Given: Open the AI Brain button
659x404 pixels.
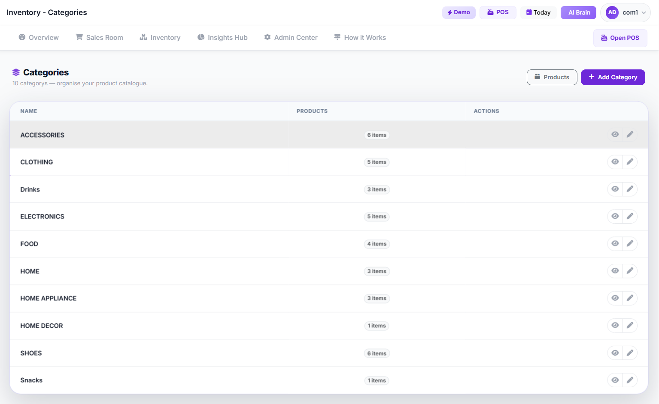Looking at the screenshot, I should coord(578,12).
